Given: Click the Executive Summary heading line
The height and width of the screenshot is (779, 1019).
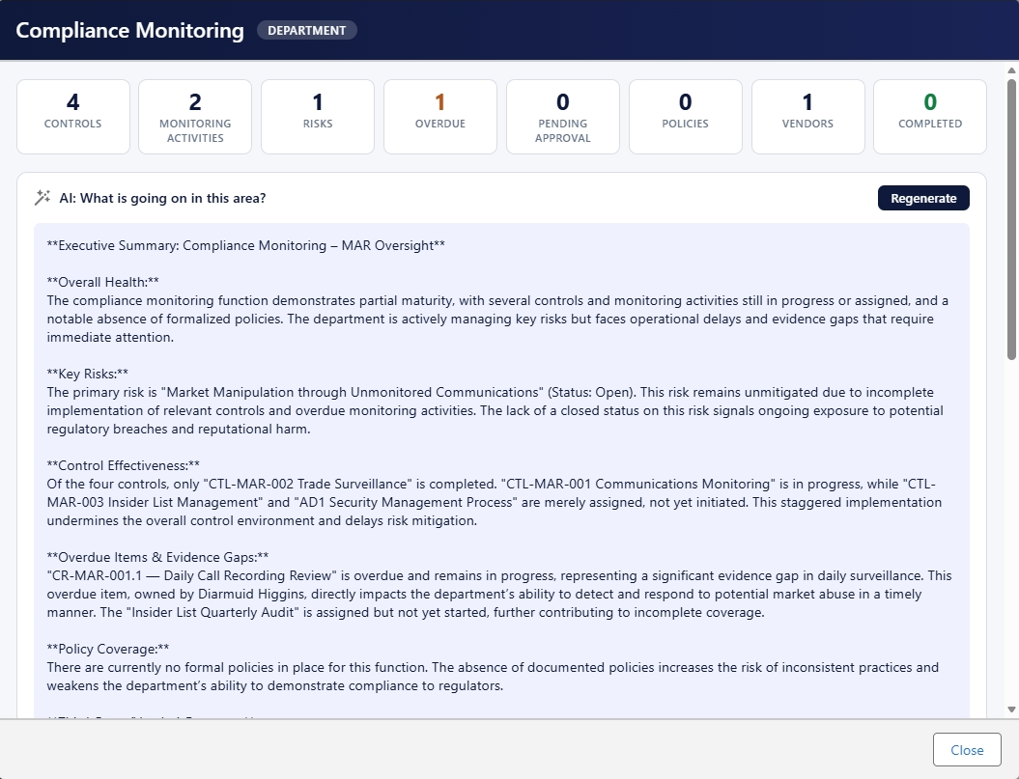Looking at the screenshot, I should 246,245.
